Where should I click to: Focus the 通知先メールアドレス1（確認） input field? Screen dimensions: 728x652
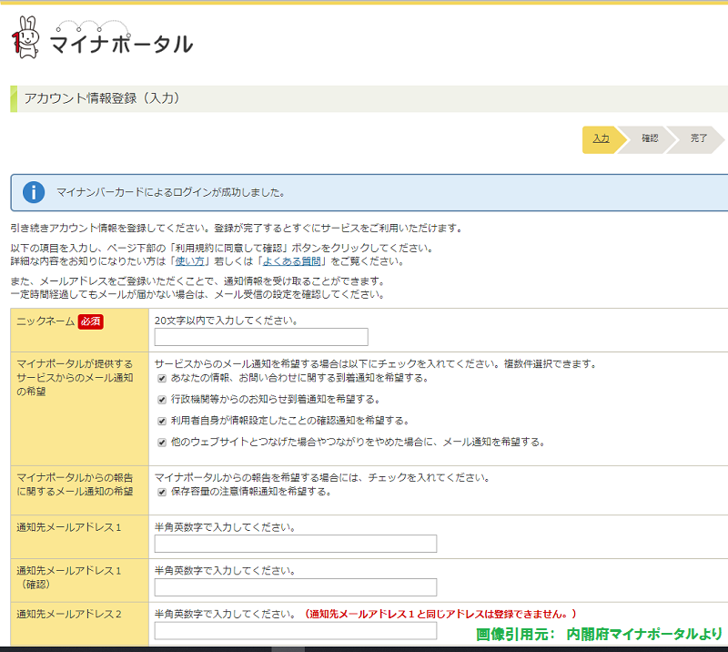(x=296, y=587)
